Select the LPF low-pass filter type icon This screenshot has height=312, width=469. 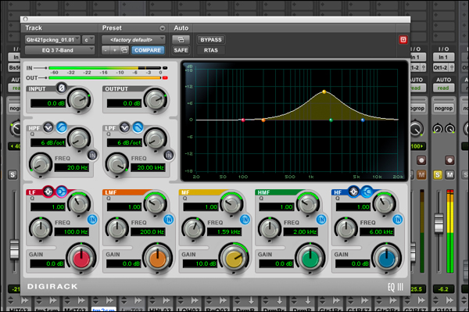(138, 127)
